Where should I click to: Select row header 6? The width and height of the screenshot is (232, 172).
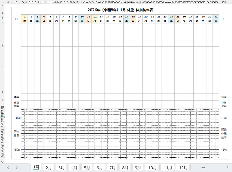coord(2,46)
